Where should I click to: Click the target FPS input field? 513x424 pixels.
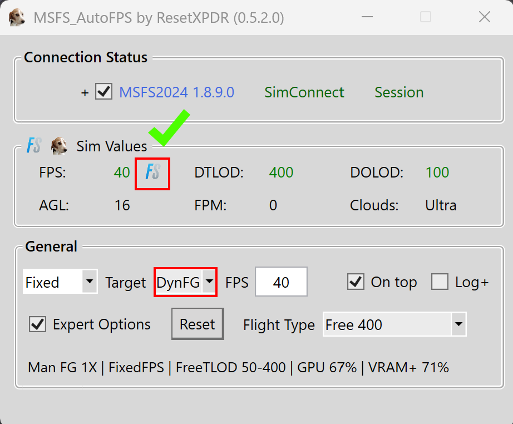281,282
